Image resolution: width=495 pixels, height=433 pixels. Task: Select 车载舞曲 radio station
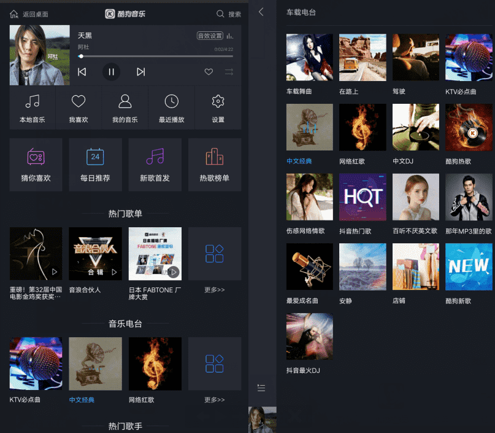coord(309,58)
